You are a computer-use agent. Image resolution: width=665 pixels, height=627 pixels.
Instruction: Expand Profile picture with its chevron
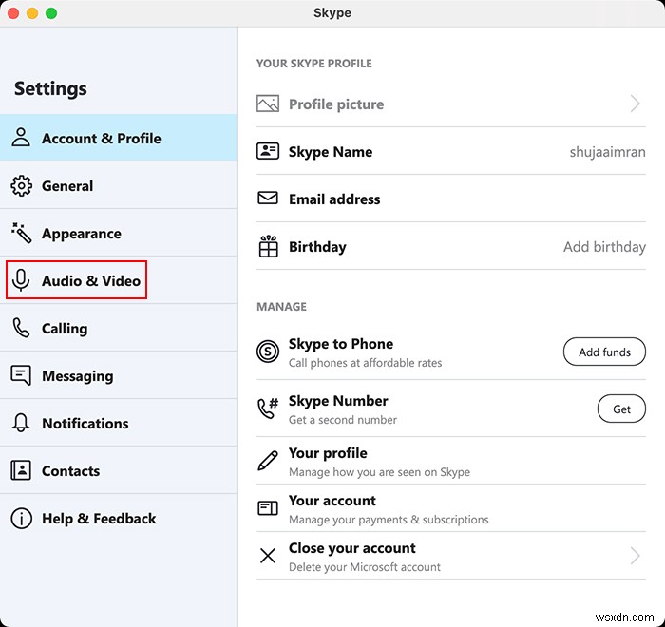click(635, 104)
